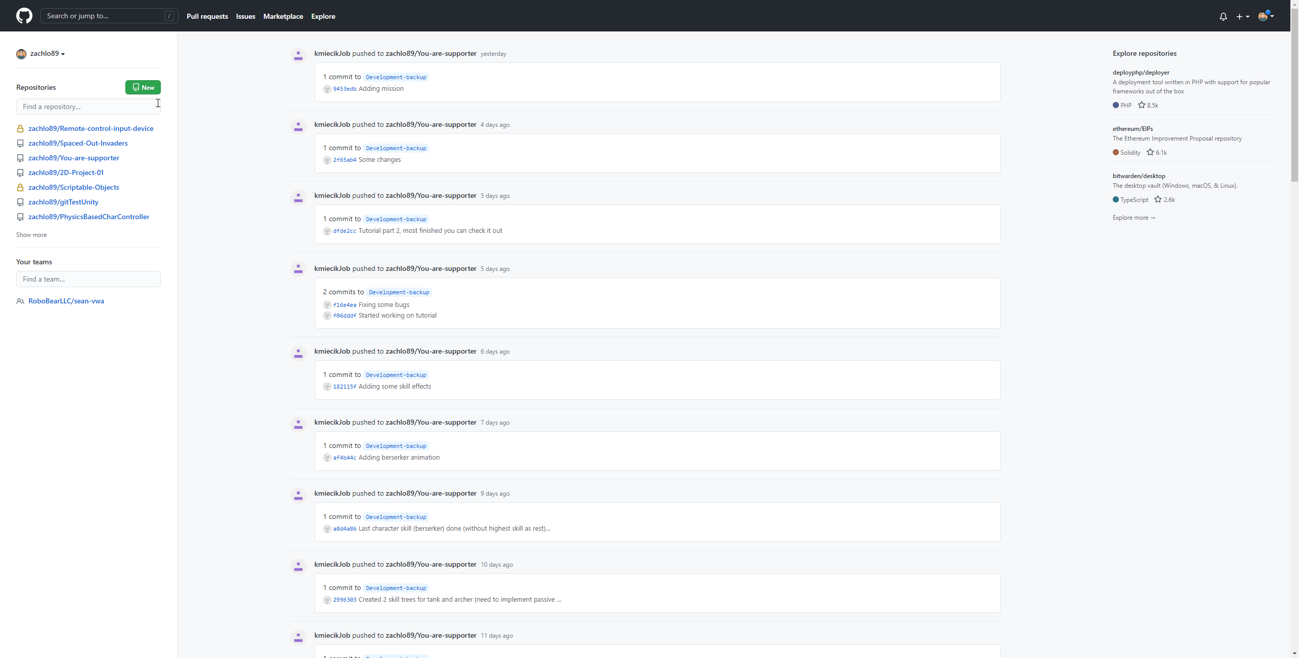
Task: Click the green New repository button
Action: click(x=143, y=87)
